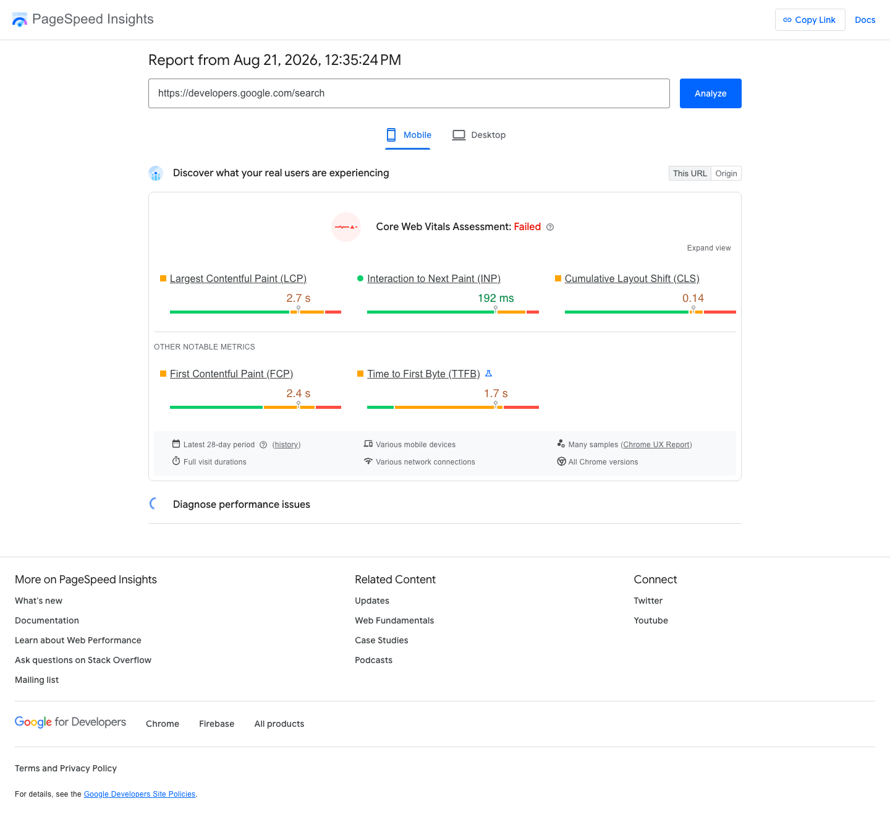Click the real users experience icon
This screenshot has width=890, height=814.
[156, 173]
